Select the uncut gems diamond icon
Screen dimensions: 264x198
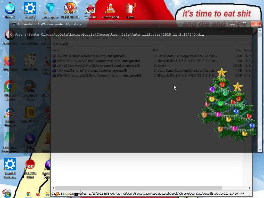[x=50, y=10]
